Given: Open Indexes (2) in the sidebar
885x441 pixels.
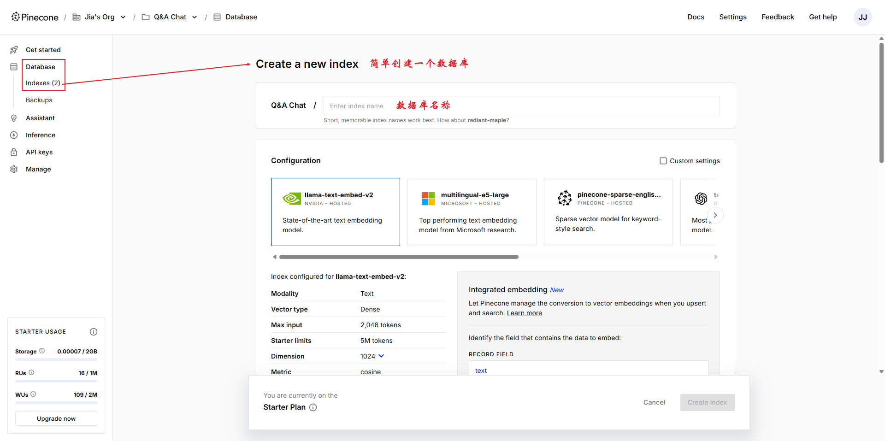Looking at the screenshot, I should [x=43, y=83].
